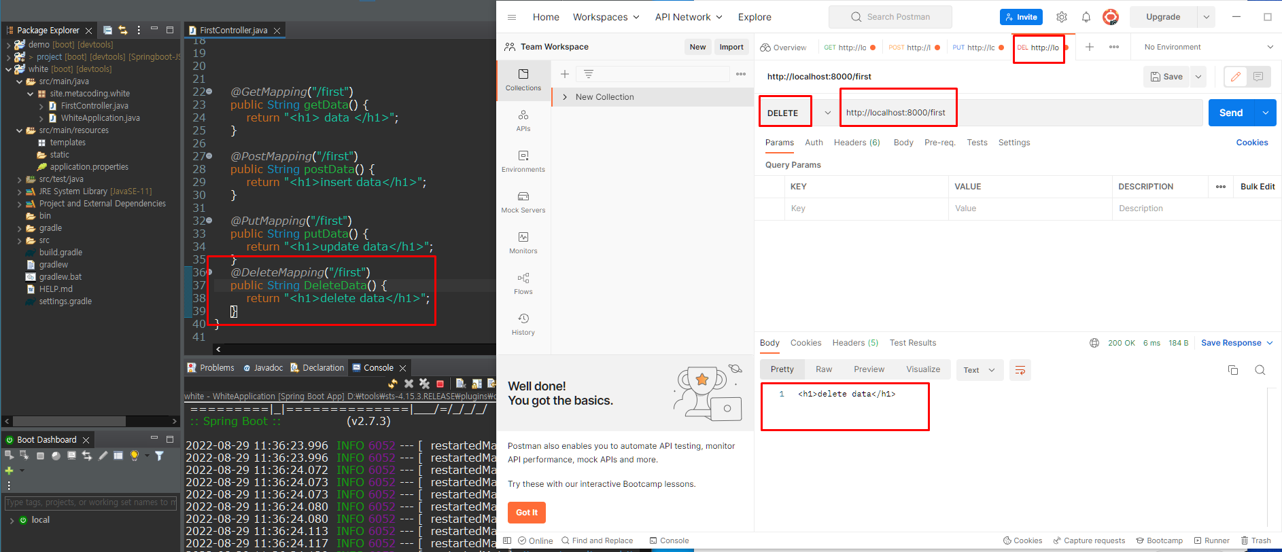Open History in Postman sidebar
1282x552 pixels.
click(x=523, y=325)
